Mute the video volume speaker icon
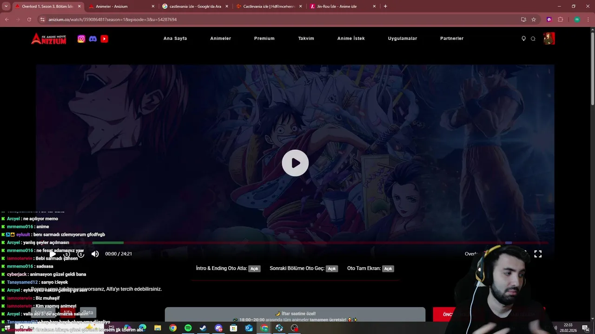 [95, 254]
